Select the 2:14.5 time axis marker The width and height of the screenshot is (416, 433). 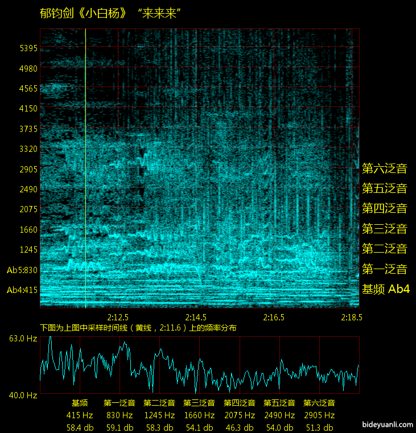196,317
